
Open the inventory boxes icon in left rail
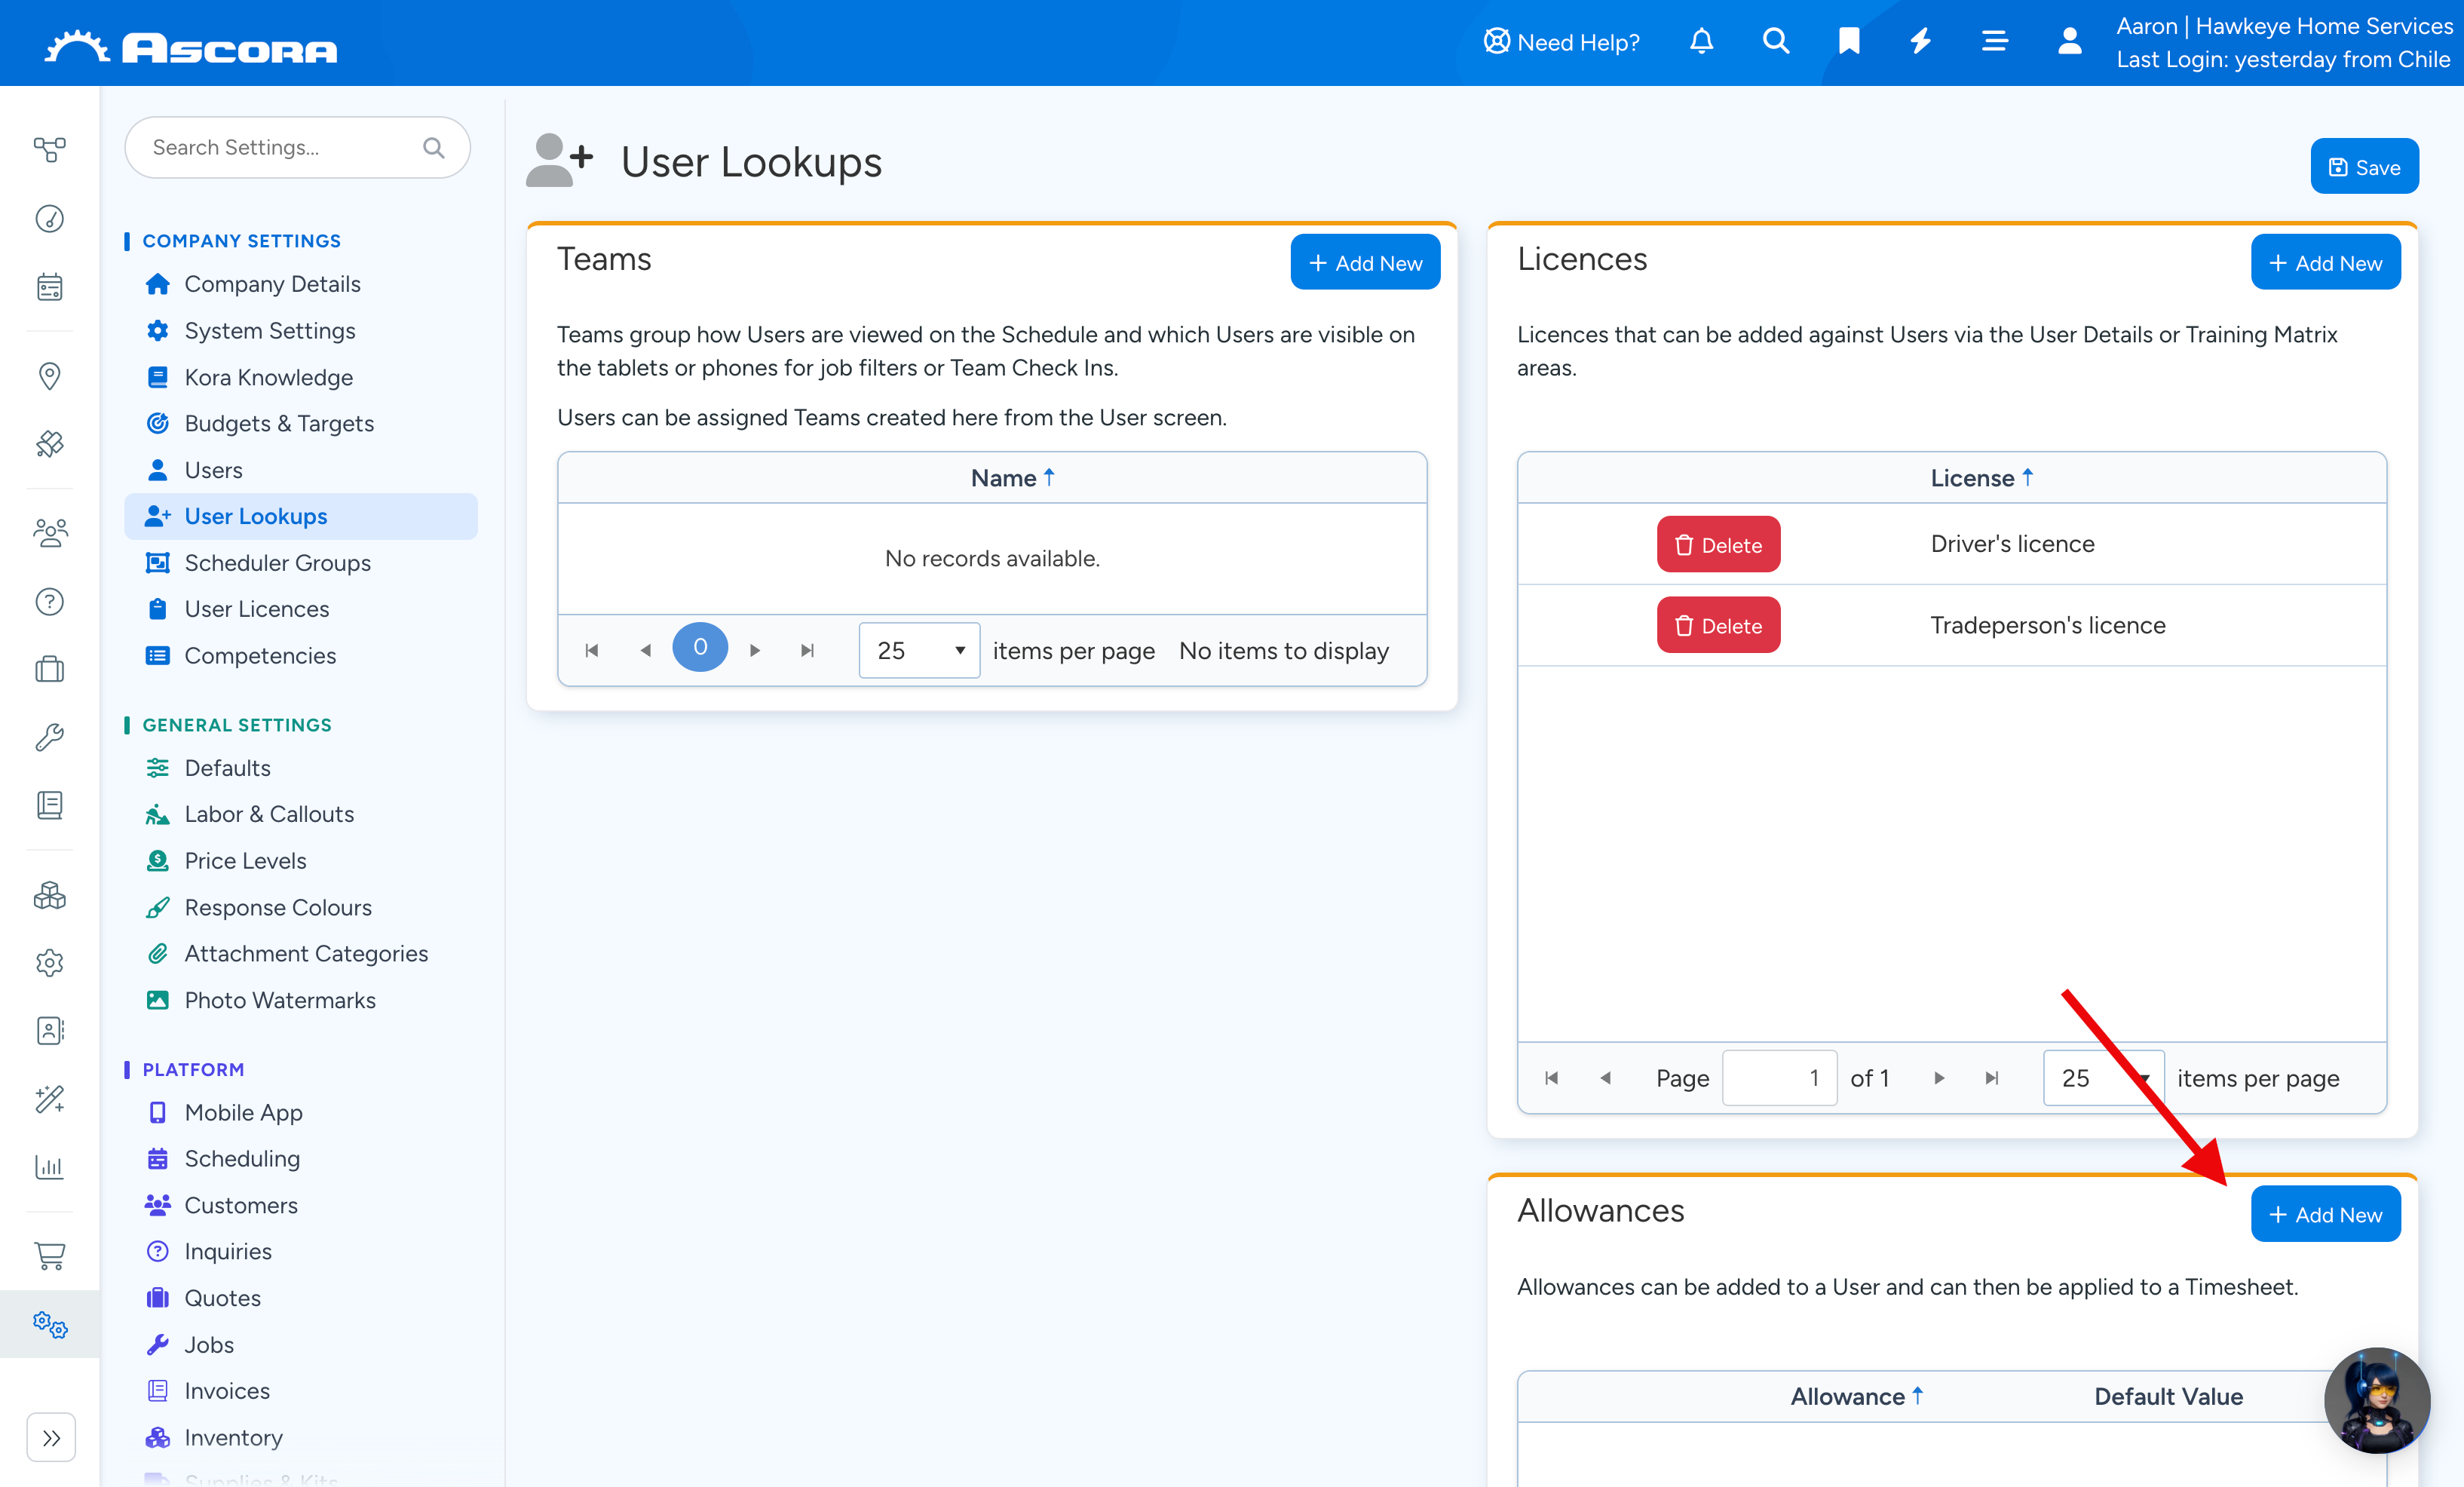[x=49, y=895]
